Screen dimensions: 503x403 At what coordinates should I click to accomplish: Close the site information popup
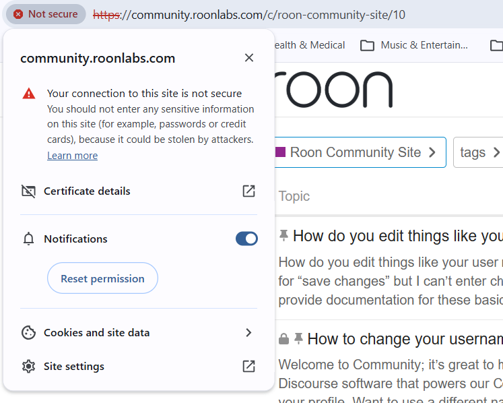(249, 58)
